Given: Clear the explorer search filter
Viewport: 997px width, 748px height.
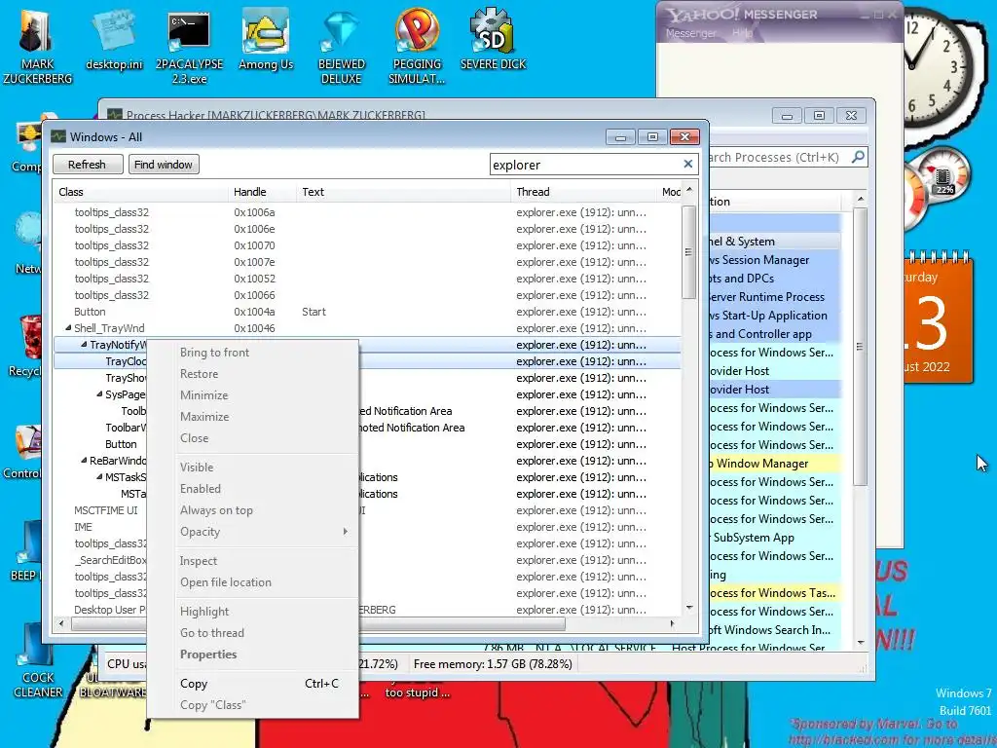Looking at the screenshot, I should pyautogui.click(x=688, y=164).
